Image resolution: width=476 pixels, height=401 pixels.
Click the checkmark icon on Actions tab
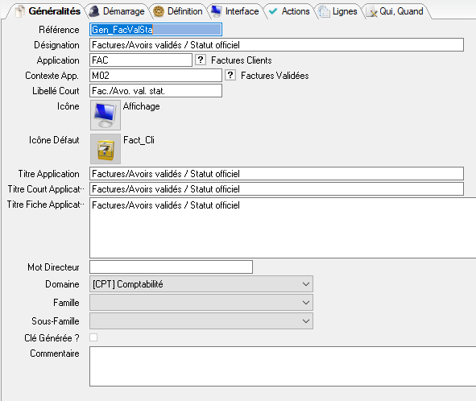click(273, 11)
